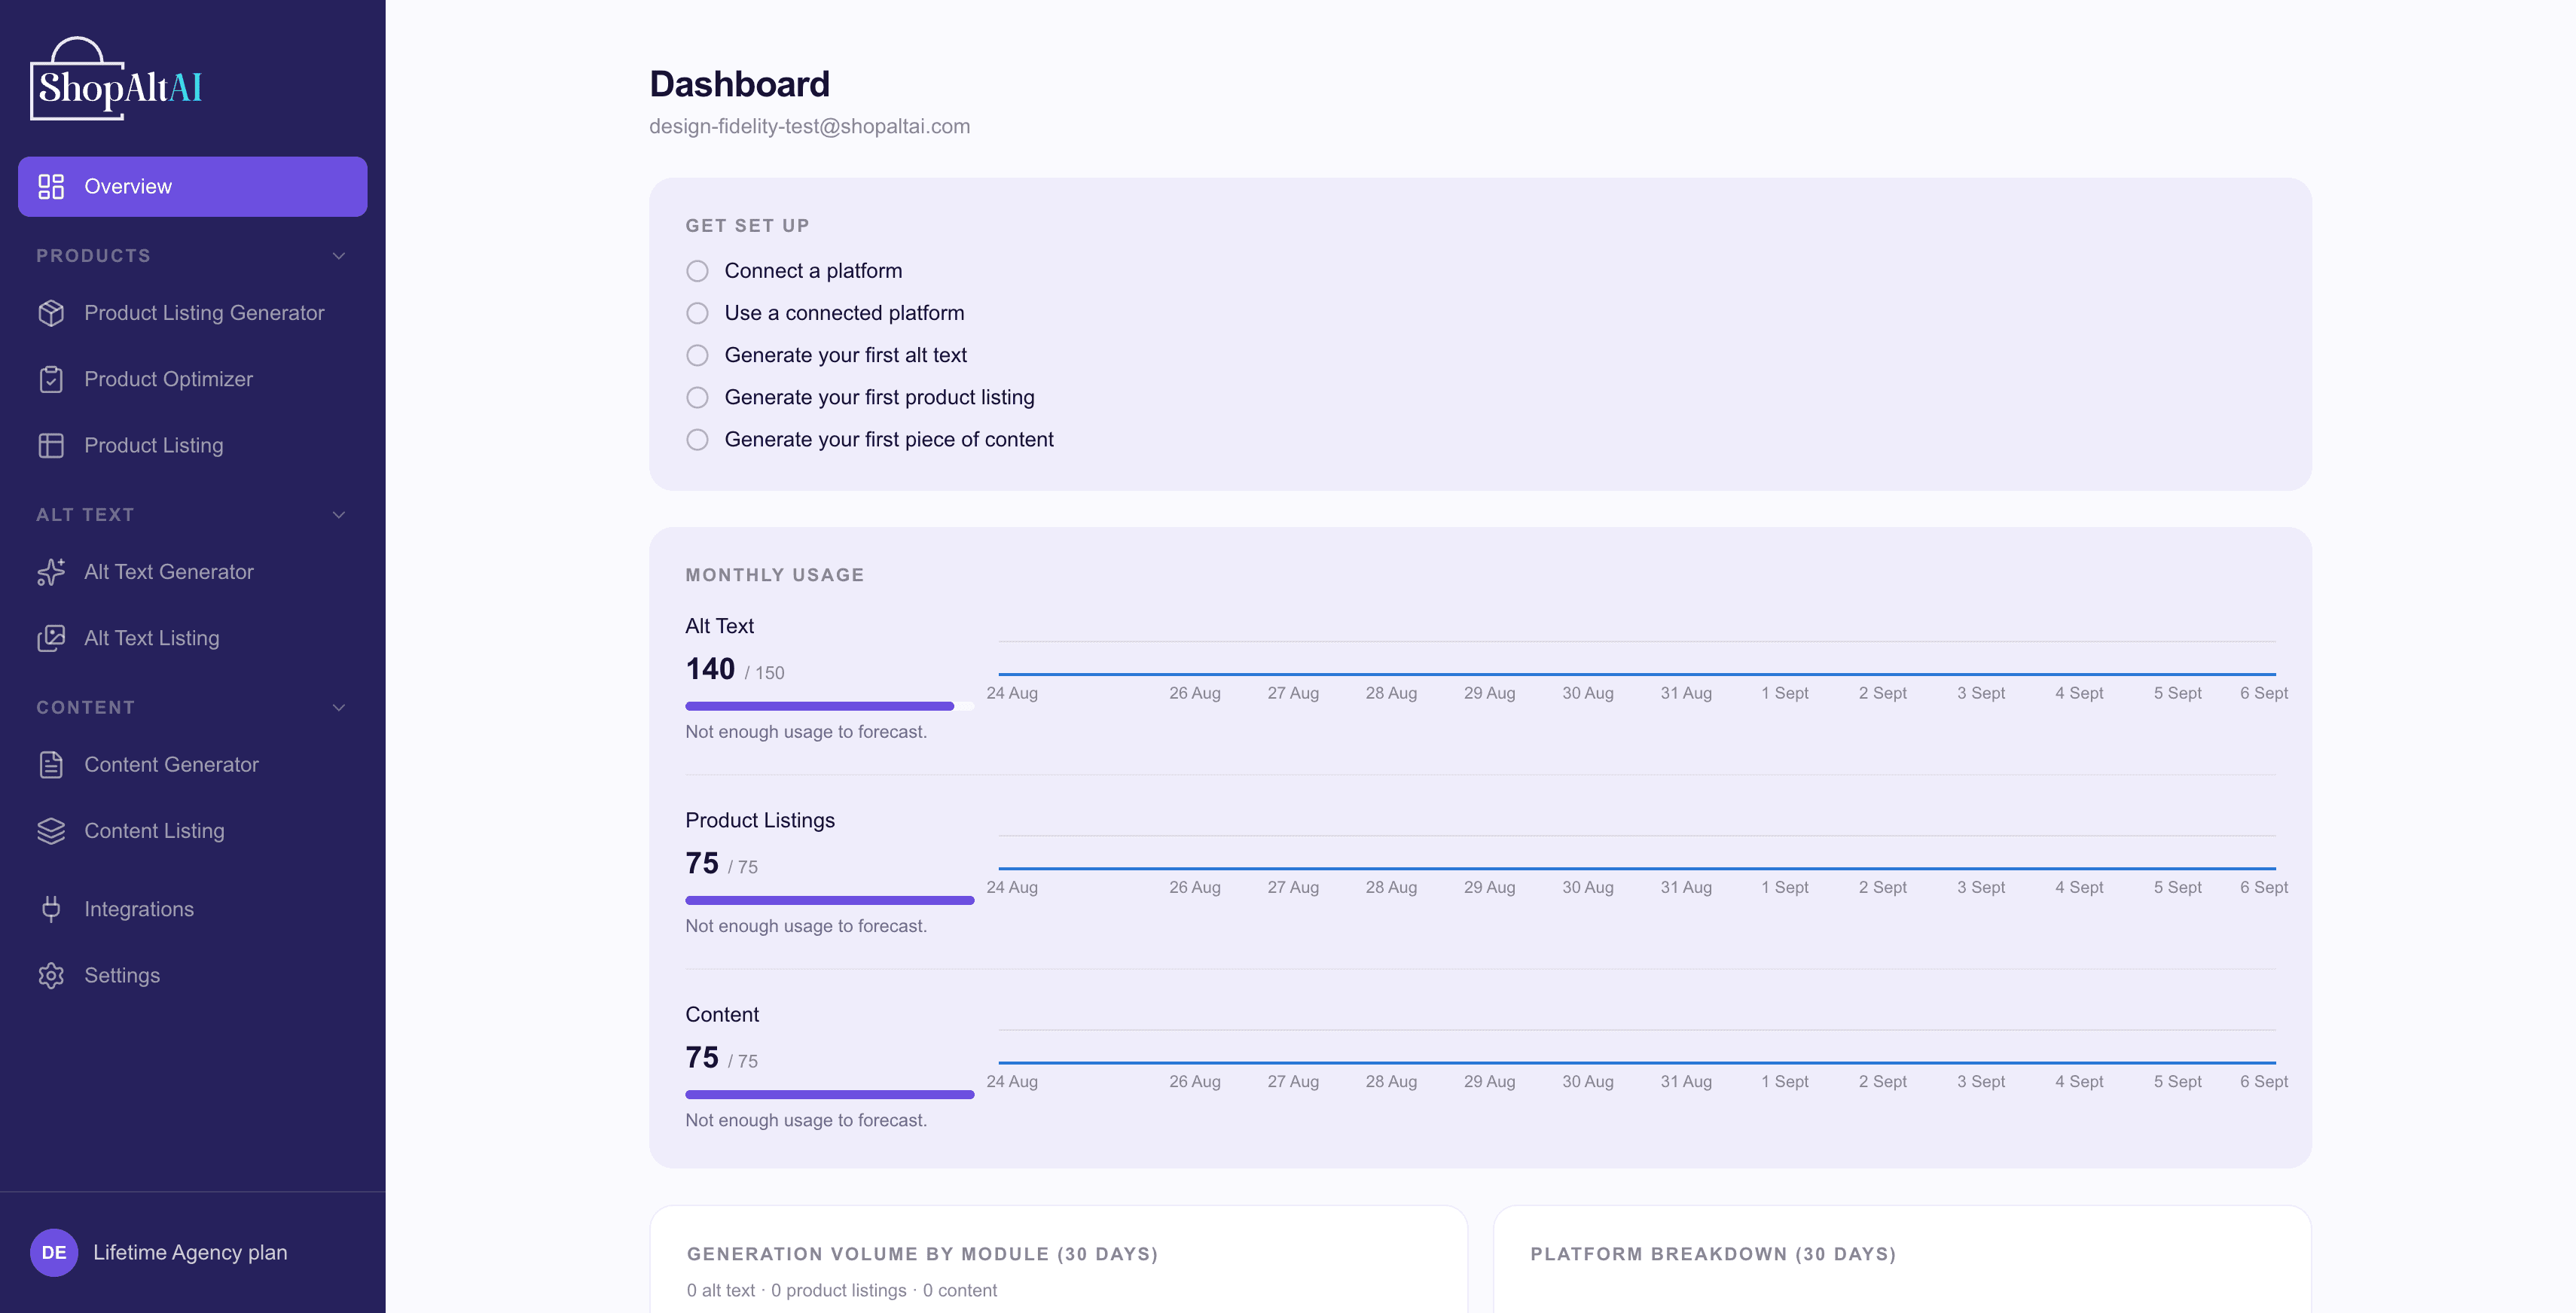This screenshot has height=1313, width=2576.
Task: Click the Alt Text usage progress bar
Action: click(830, 706)
